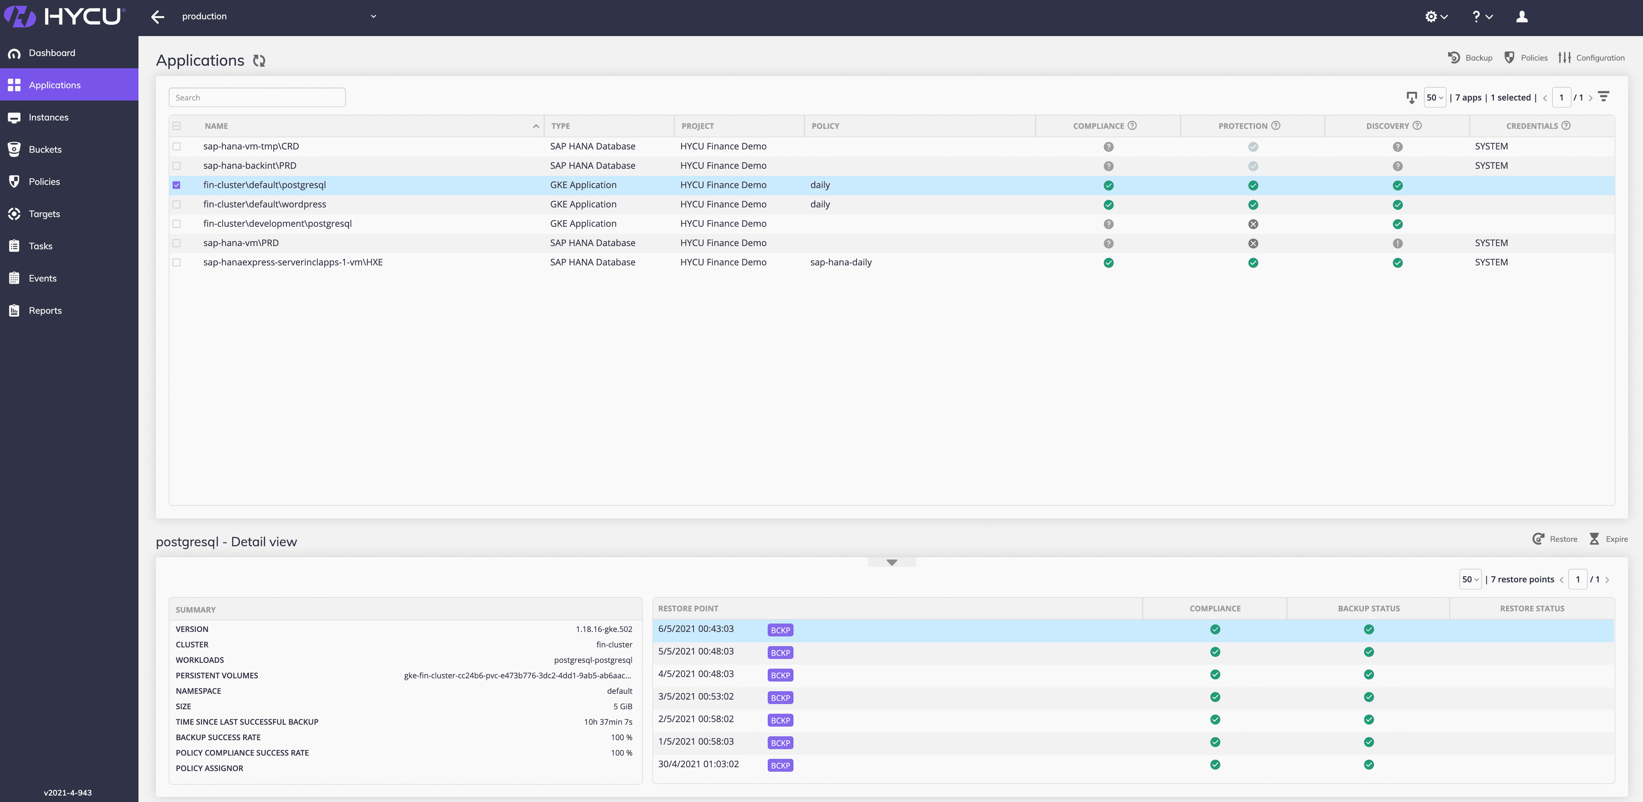Click the version label v2021-4-943

point(68,793)
